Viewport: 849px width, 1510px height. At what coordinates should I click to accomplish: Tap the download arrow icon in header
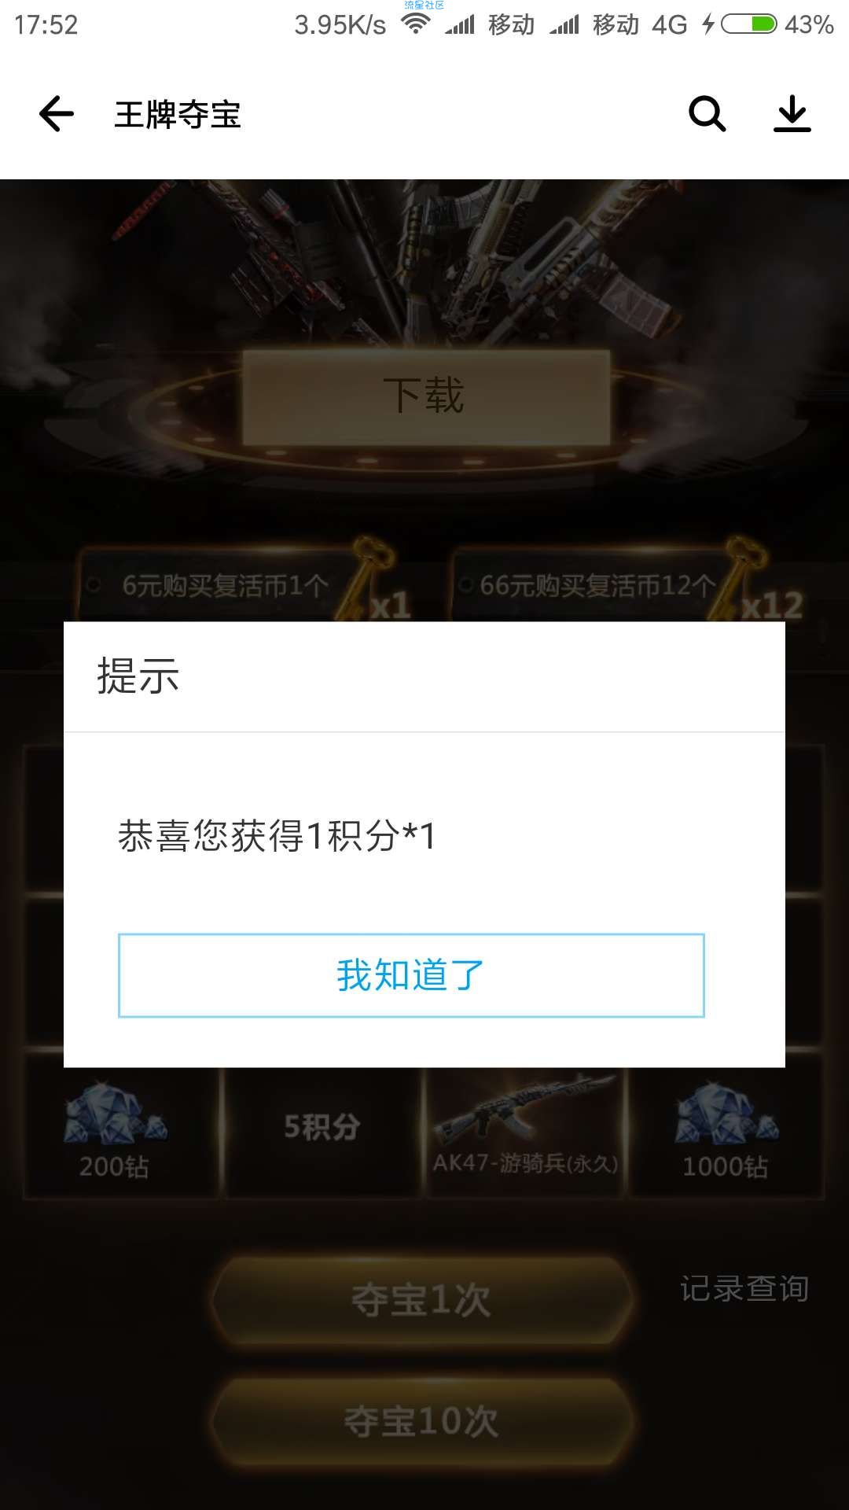792,114
